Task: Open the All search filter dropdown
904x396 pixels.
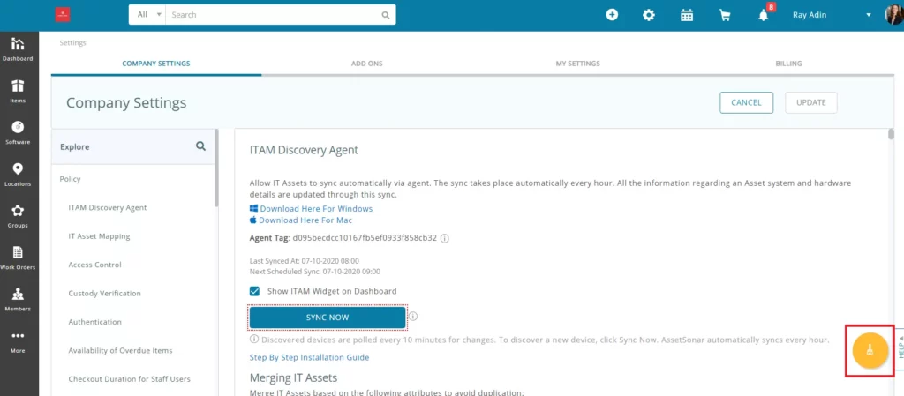Action: coord(147,15)
